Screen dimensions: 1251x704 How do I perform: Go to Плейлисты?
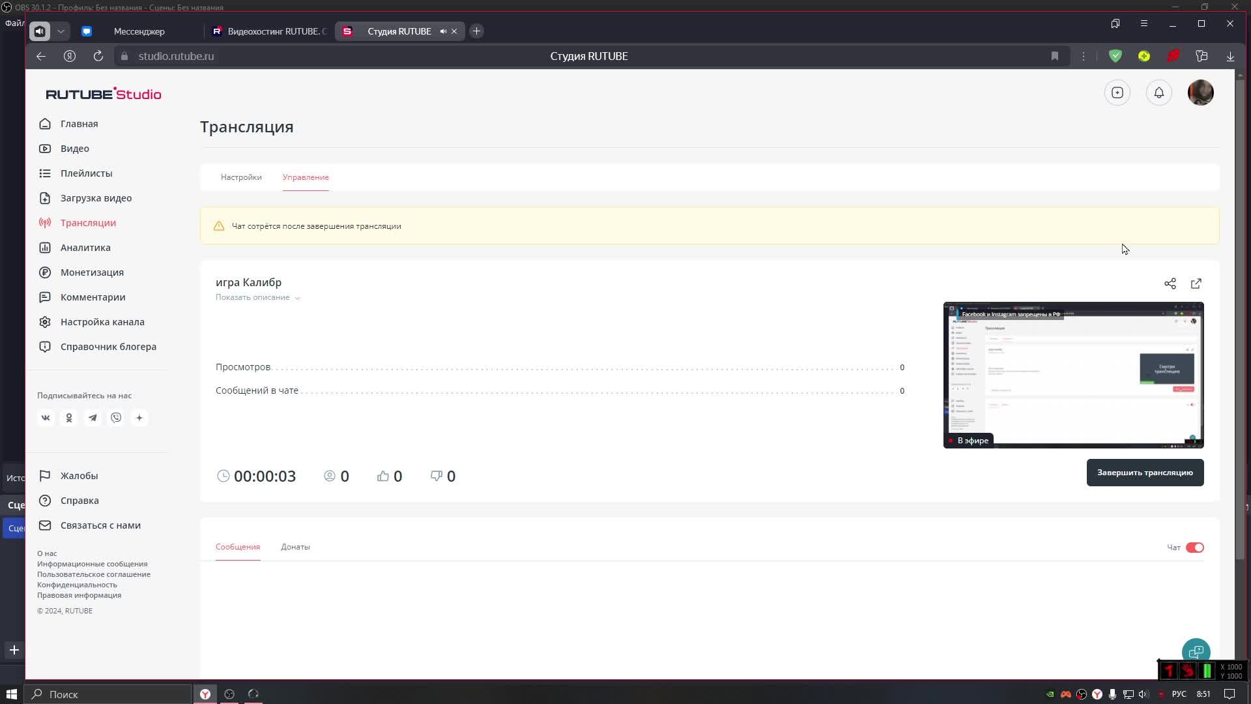point(76,173)
